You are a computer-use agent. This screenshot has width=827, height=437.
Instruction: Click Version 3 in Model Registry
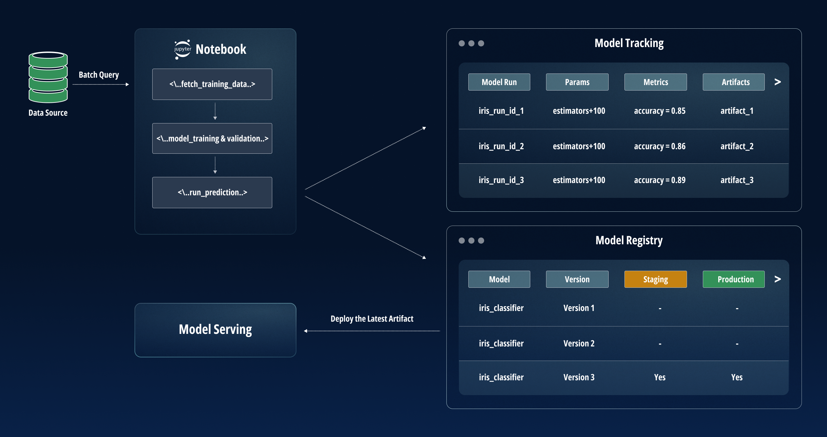[x=579, y=377]
